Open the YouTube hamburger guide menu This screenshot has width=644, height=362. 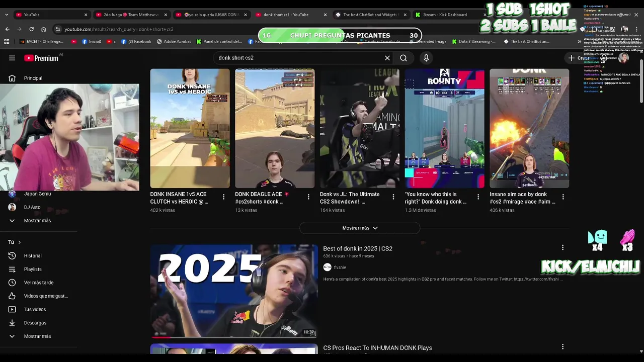(12, 58)
